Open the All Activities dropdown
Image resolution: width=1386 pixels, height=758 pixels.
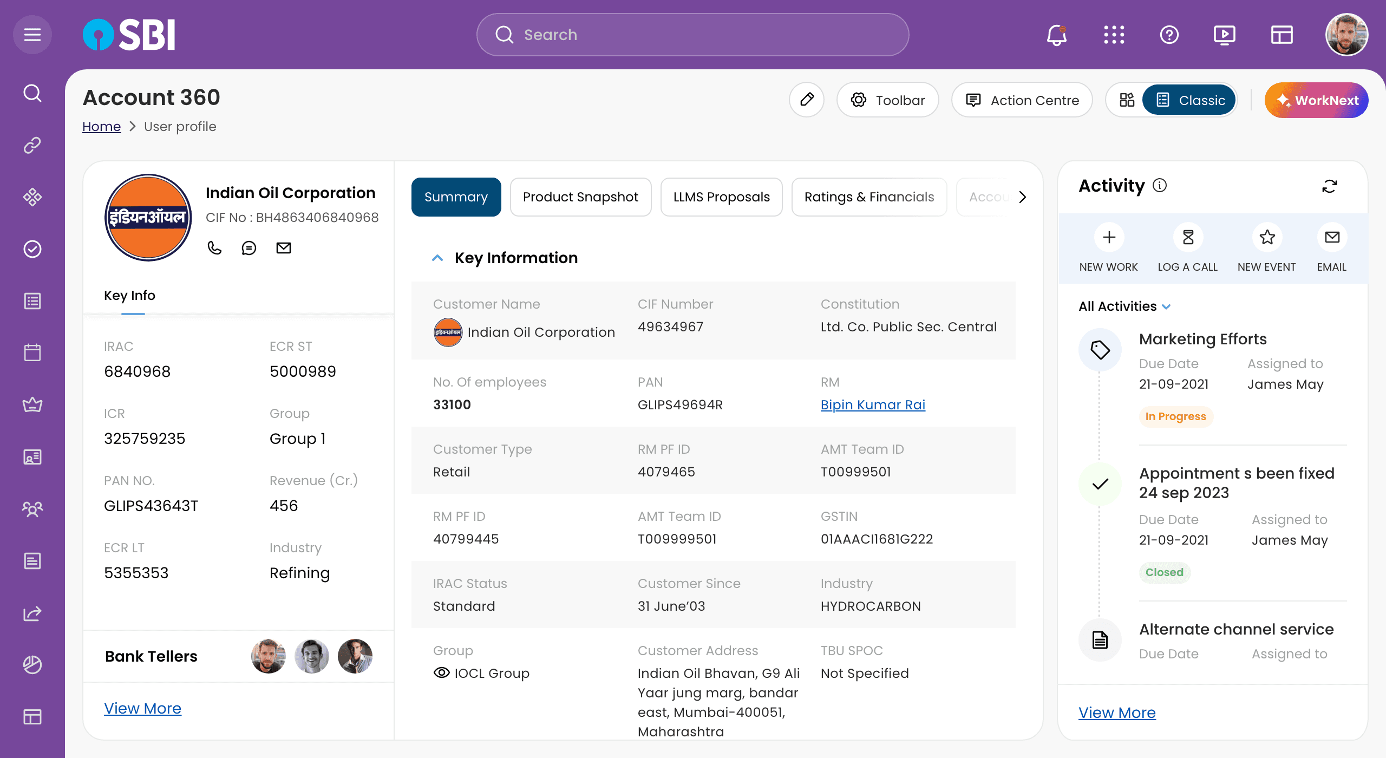coord(1124,306)
